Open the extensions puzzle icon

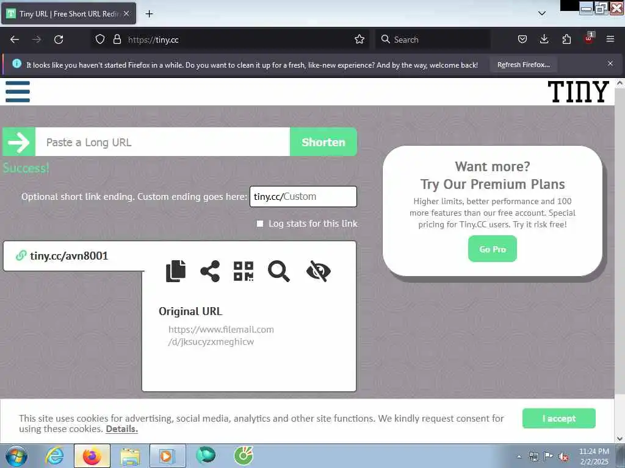[x=566, y=39]
